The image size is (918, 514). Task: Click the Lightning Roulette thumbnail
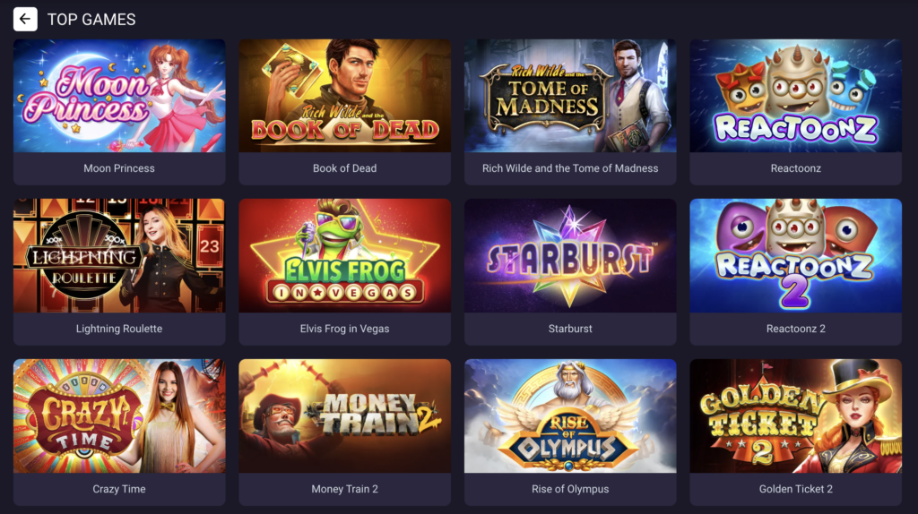tap(119, 255)
